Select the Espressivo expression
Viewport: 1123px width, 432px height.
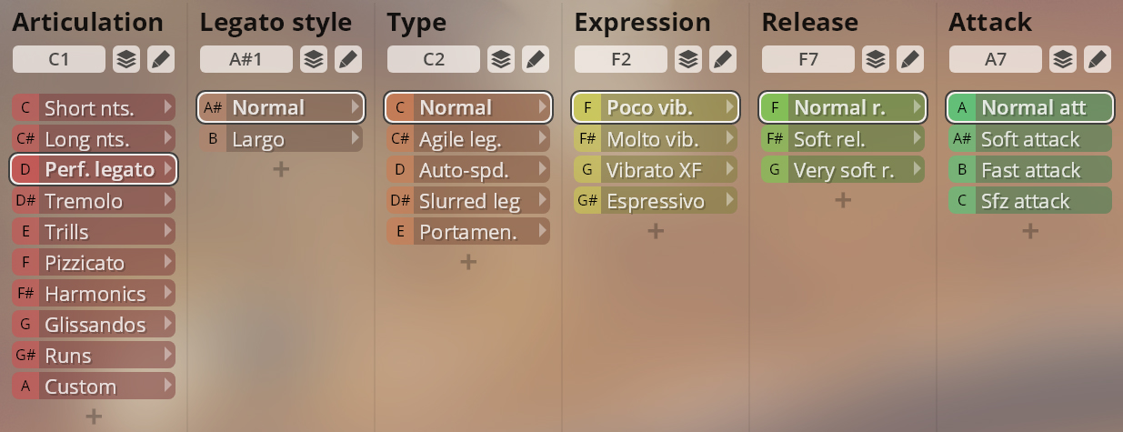656,201
